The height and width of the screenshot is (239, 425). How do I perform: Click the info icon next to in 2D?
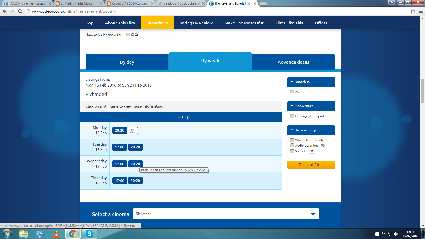187,117
